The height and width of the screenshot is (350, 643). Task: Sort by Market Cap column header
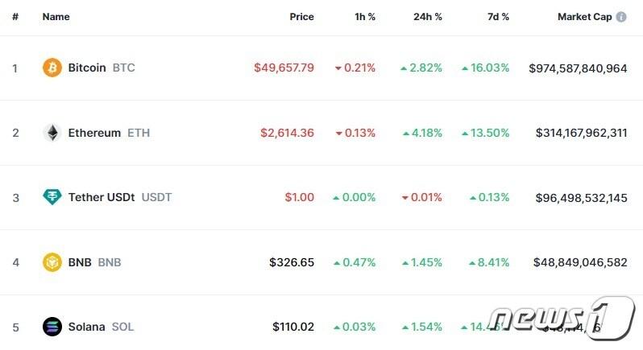click(584, 17)
